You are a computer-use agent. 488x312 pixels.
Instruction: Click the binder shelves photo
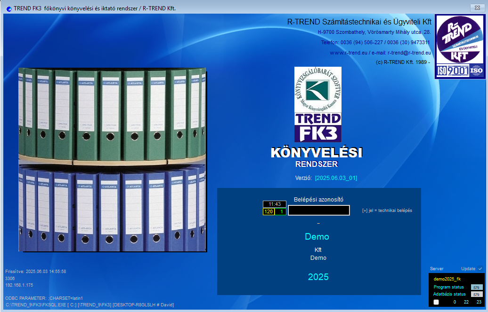112,160
